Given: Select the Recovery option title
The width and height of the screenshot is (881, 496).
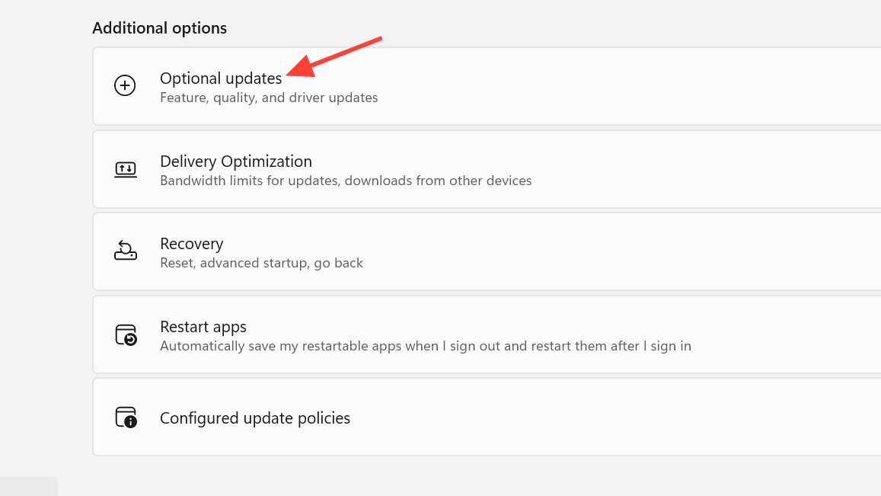Looking at the screenshot, I should pos(192,244).
